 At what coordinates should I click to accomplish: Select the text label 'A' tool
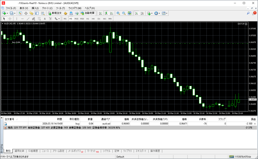click(x=45, y=19)
